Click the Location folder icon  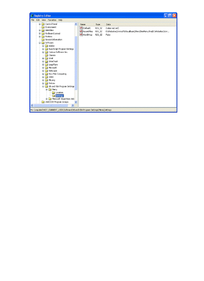click(x=53, y=92)
